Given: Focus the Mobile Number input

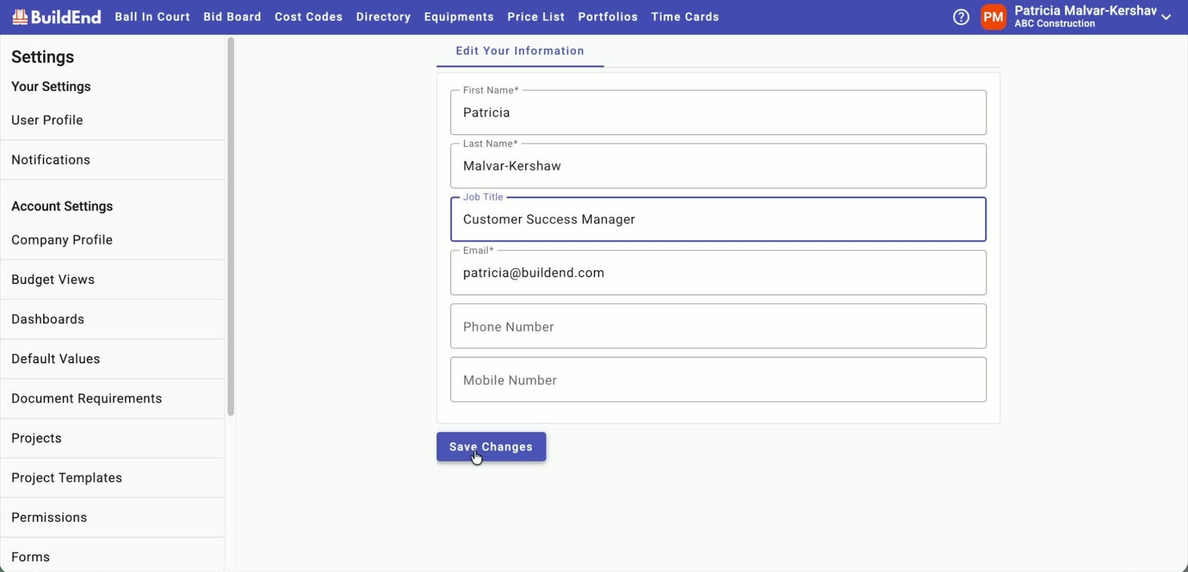Looking at the screenshot, I should click(718, 380).
